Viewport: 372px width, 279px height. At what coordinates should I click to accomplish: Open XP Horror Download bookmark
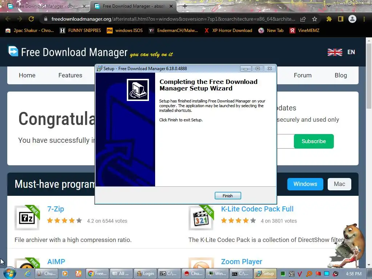[x=228, y=31]
